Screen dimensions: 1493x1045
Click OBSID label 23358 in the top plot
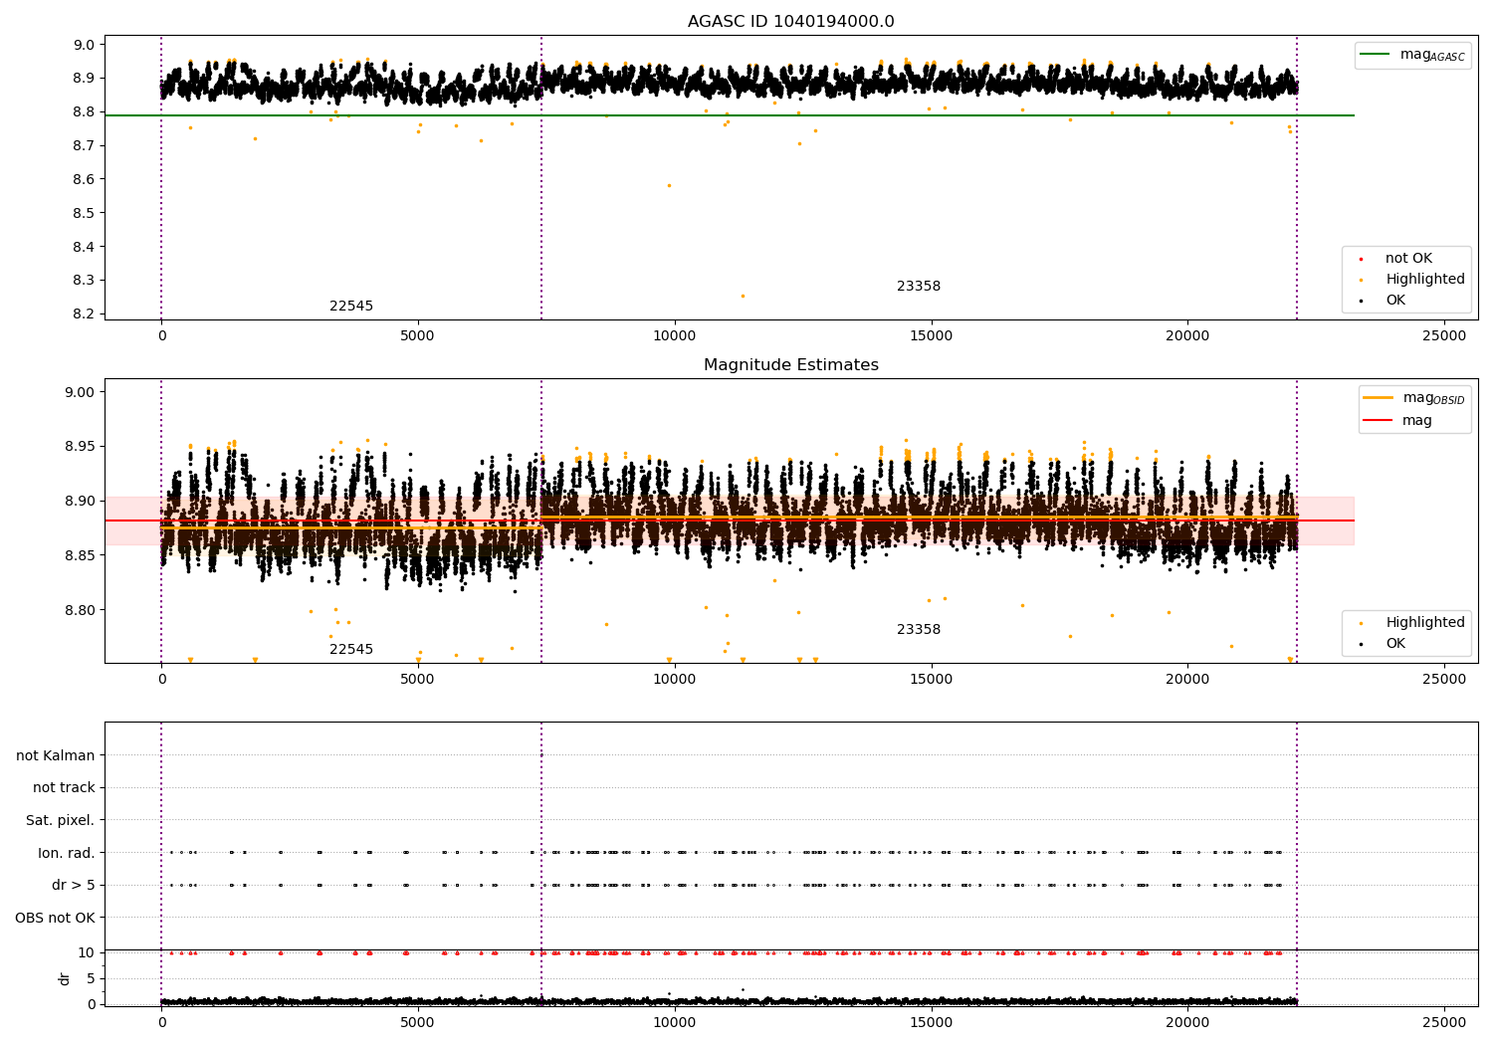[x=919, y=287]
